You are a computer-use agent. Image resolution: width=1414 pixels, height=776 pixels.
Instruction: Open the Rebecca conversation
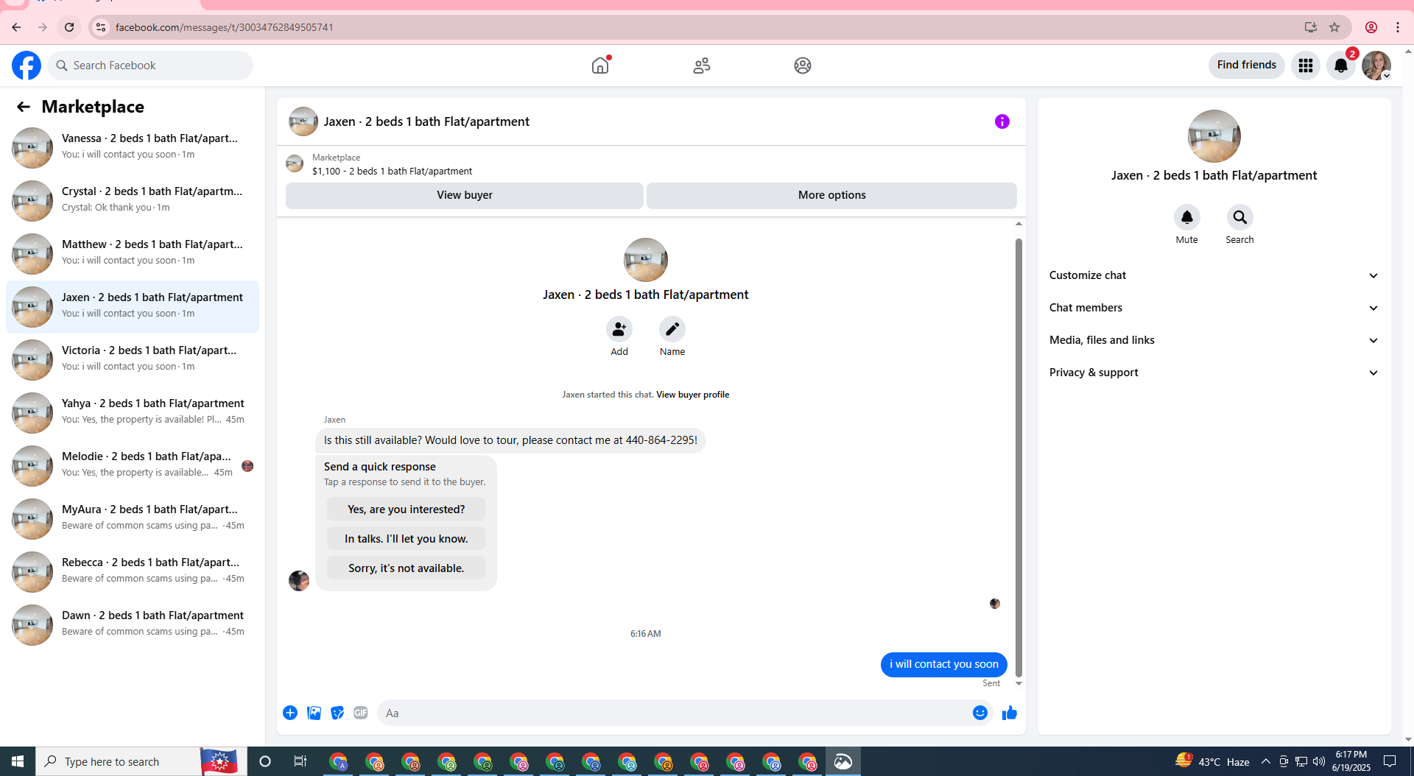pos(133,572)
